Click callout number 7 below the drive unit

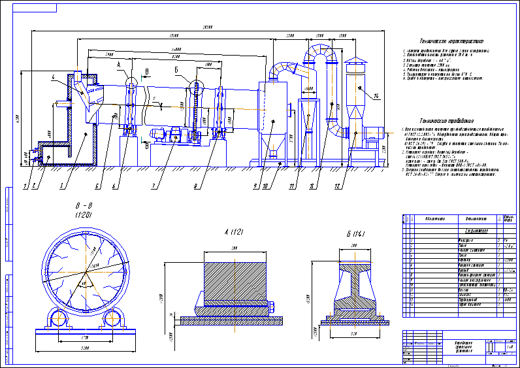[154, 186]
